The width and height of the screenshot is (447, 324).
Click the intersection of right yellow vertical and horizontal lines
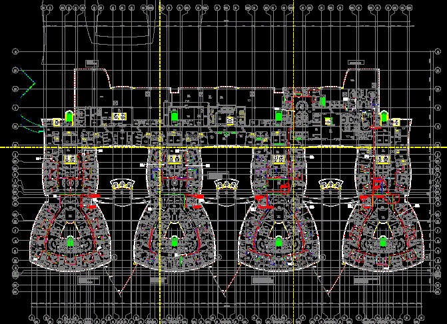pyautogui.click(x=294, y=147)
